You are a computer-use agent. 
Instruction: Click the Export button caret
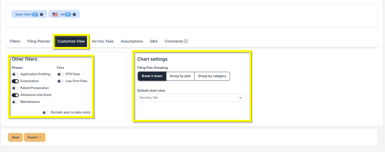point(40,137)
